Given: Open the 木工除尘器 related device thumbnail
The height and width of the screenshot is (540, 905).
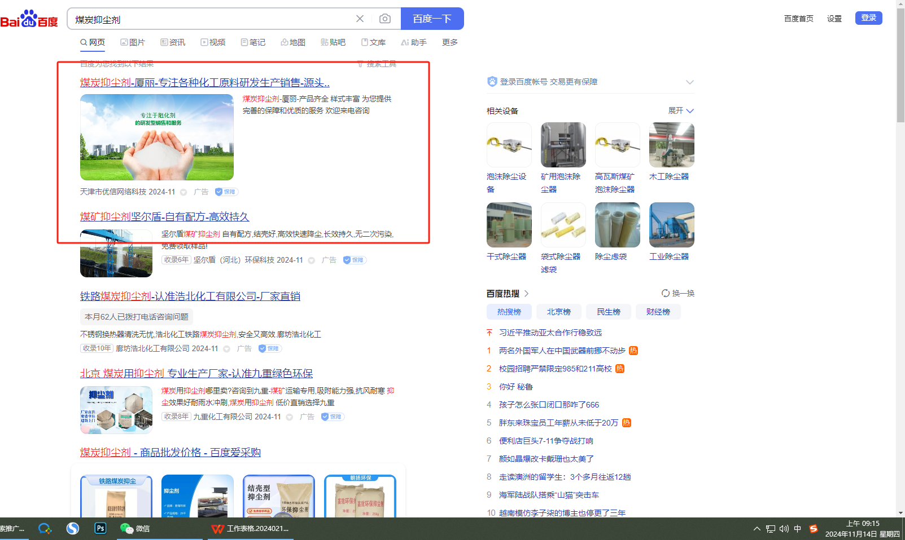Looking at the screenshot, I should coord(672,145).
